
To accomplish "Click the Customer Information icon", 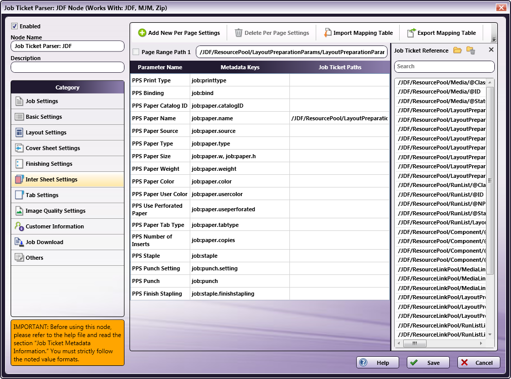I will coord(19,226).
